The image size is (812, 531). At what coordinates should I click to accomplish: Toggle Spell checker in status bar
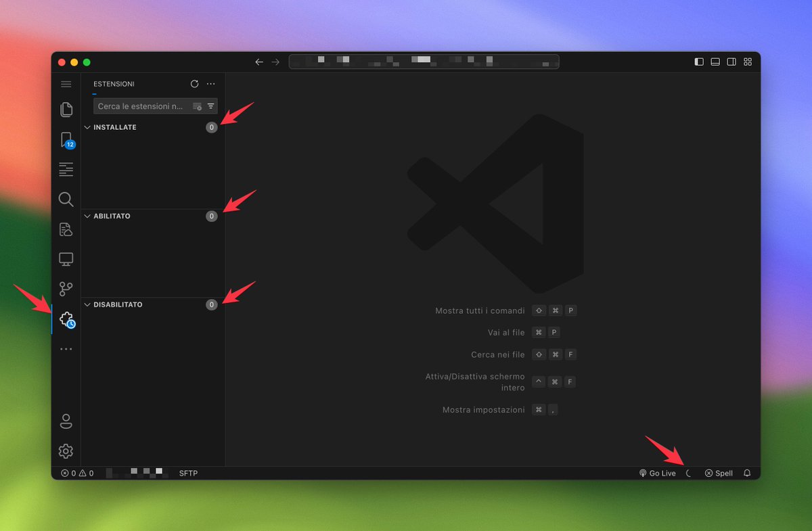pyautogui.click(x=719, y=474)
